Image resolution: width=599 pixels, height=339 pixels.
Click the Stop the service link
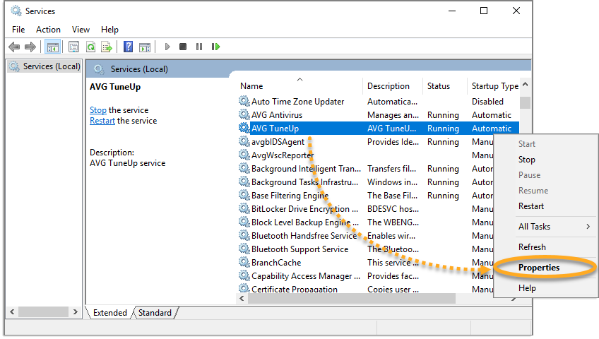pos(97,110)
